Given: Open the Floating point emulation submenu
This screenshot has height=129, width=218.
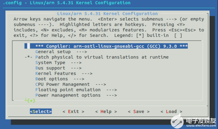Looking at the screenshot, I should click(x=76, y=90).
